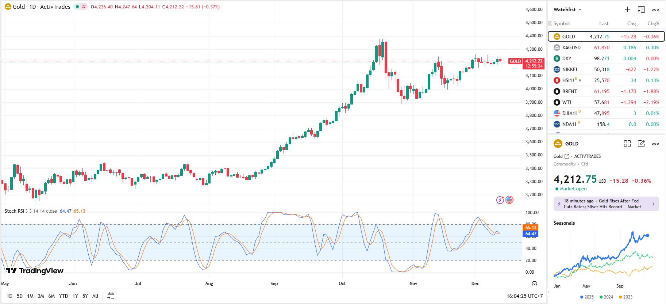666x304 pixels.
Task: Open the Watchlist three-dots menu
Action: click(655, 9)
